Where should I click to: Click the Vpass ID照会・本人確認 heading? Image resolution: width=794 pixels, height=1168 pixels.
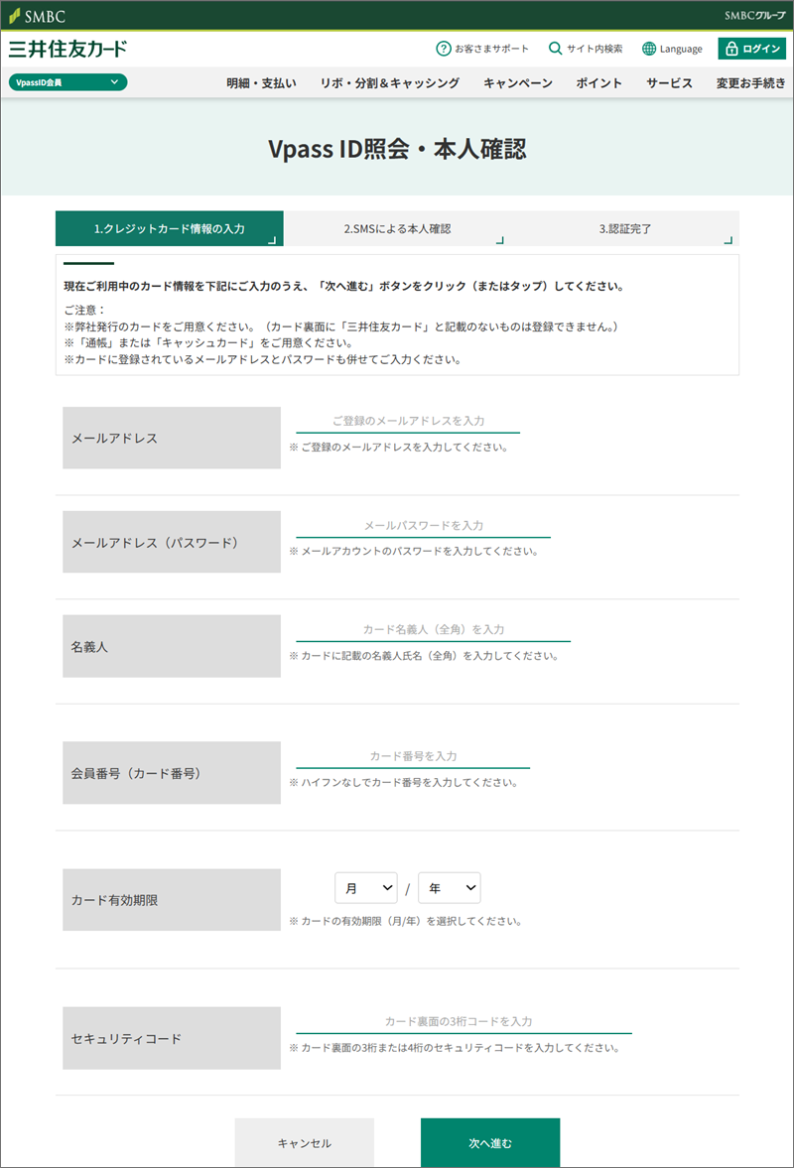pyautogui.click(x=397, y=149)
